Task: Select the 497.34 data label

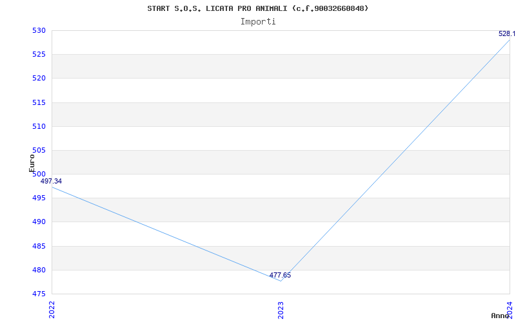Action: point(52,182)
